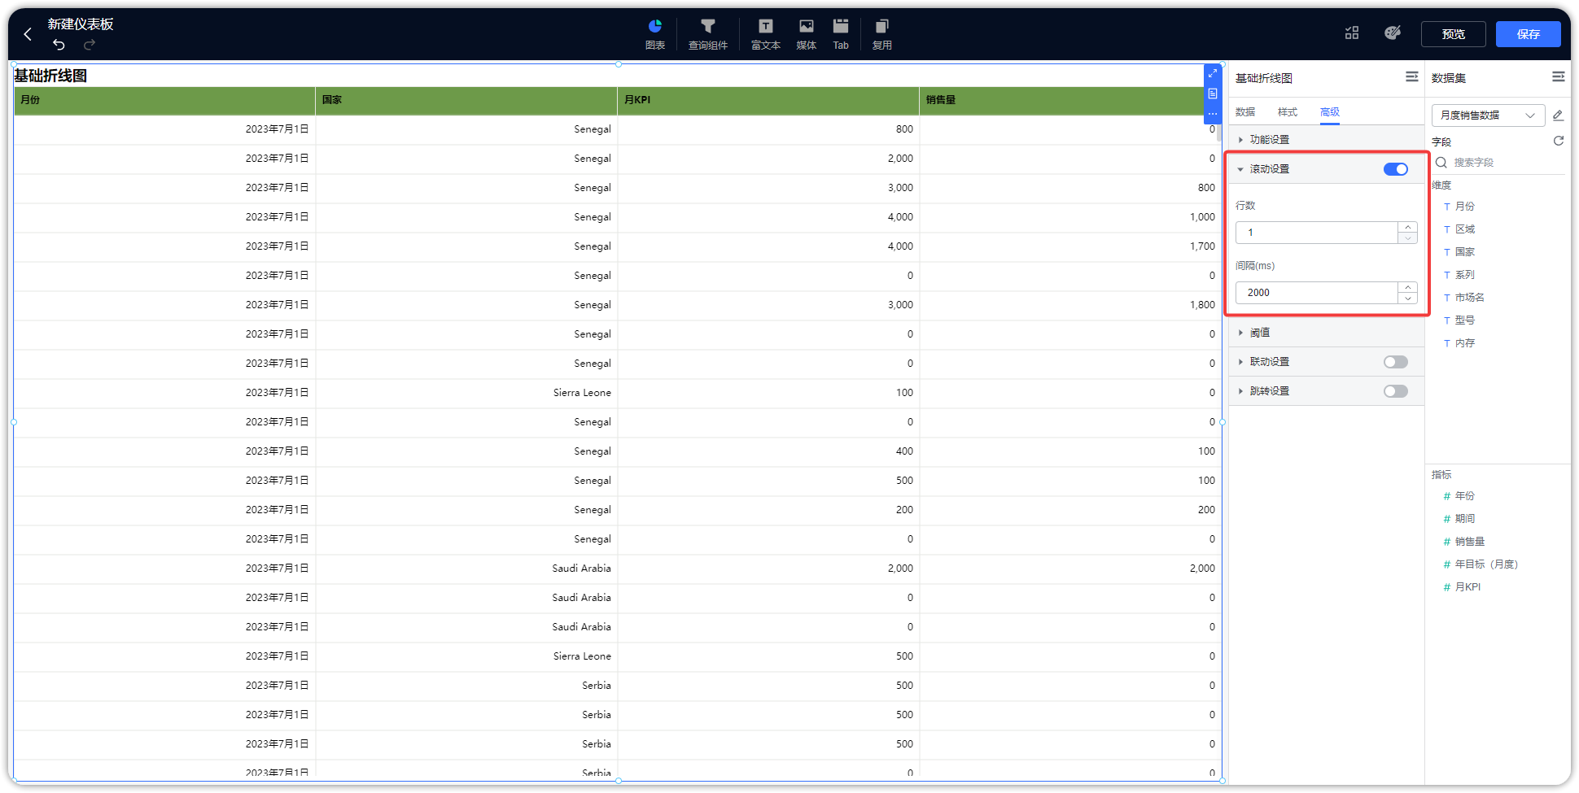
Task: Add a Tab component
Action: (x=841, y=34)
